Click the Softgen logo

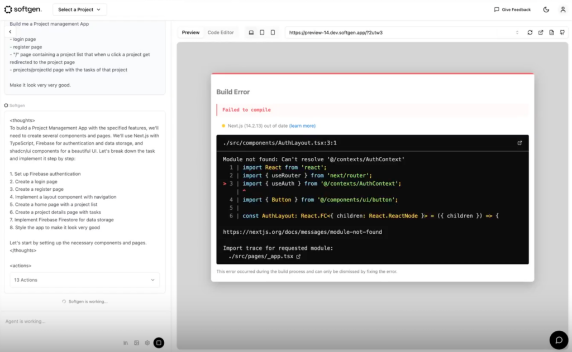[22, 9]
